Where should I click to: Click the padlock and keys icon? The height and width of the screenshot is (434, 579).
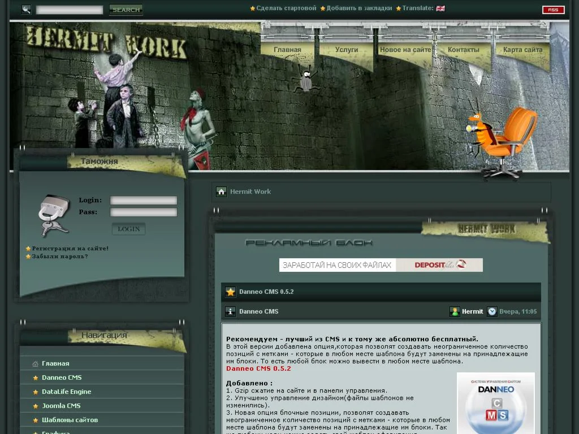[54, 215]
